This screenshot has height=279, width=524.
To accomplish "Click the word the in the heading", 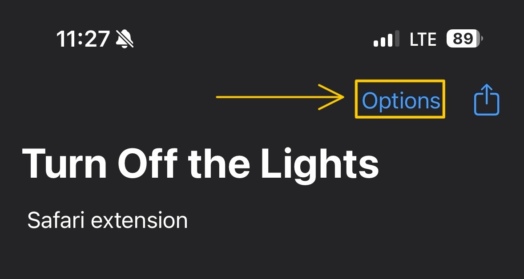I will click(219, 163).
